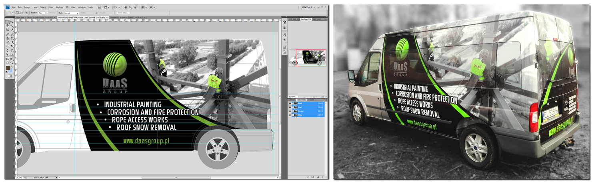Screen dimensions: 594x184
Task: Click the Refine Edge button
Action: click(x=123, y=13)
